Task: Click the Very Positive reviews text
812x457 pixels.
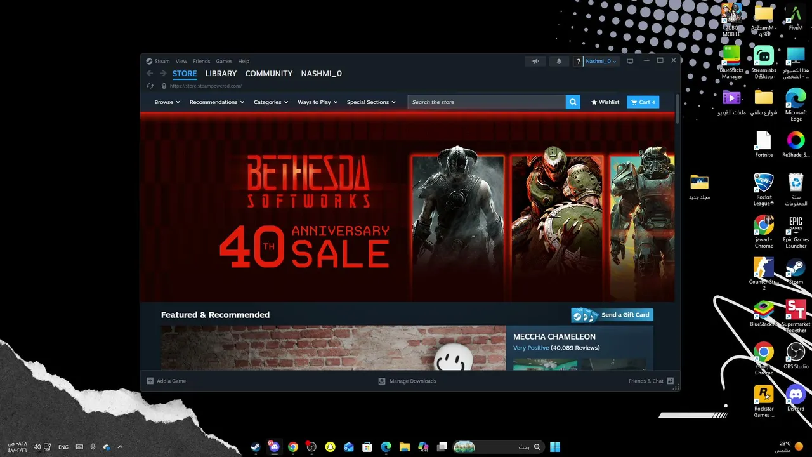Action: pos(531,348)
